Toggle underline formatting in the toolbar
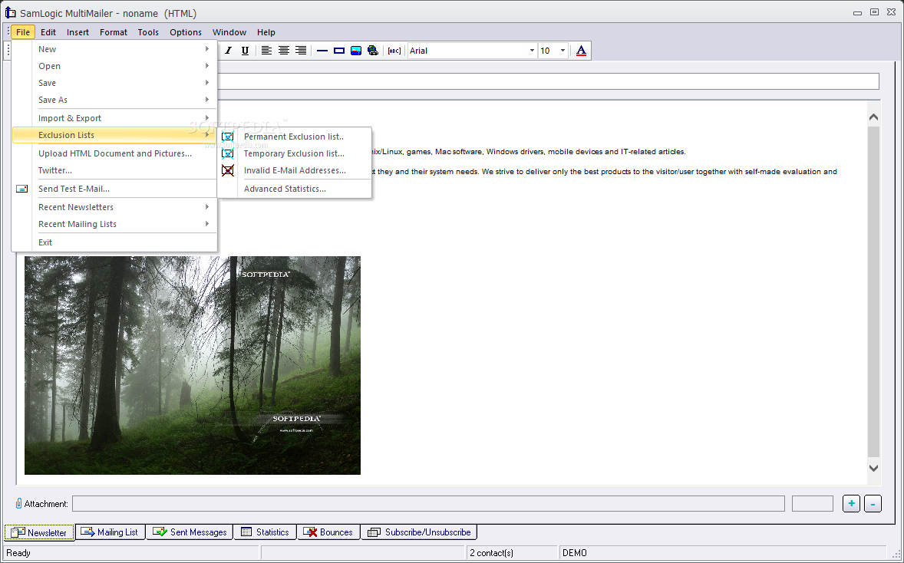904x563 pixels. [245, 51]
